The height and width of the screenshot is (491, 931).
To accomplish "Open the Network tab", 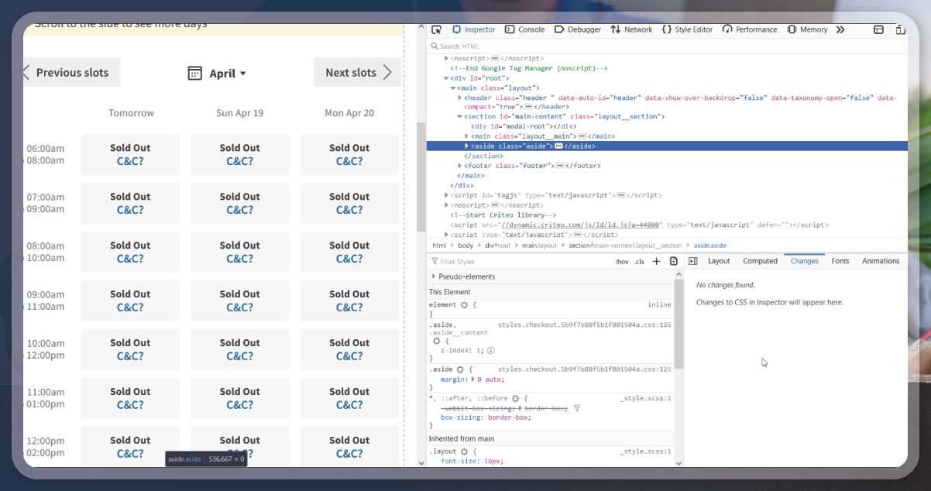I will point(632,29).
